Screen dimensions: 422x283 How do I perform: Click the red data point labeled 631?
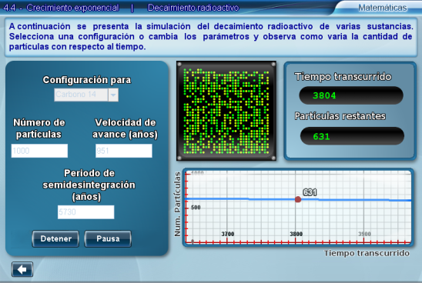(298, 199)
